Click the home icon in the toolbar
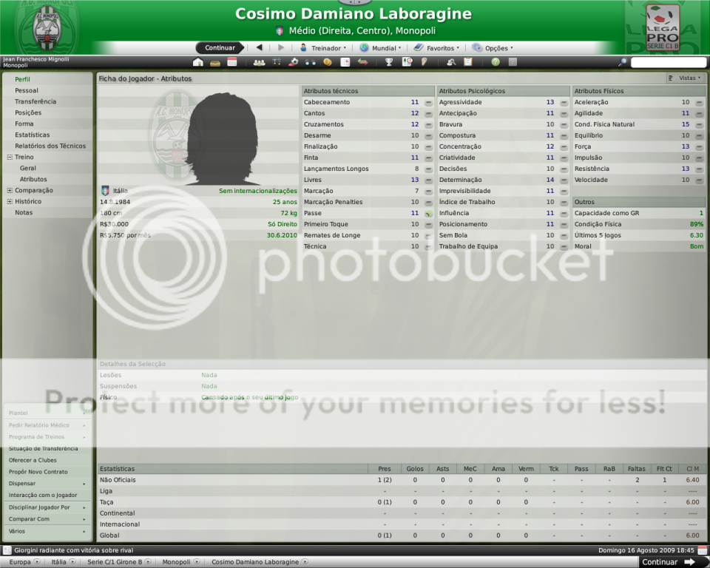Viewport: 710px width, 568px height. tap(198, 62)
